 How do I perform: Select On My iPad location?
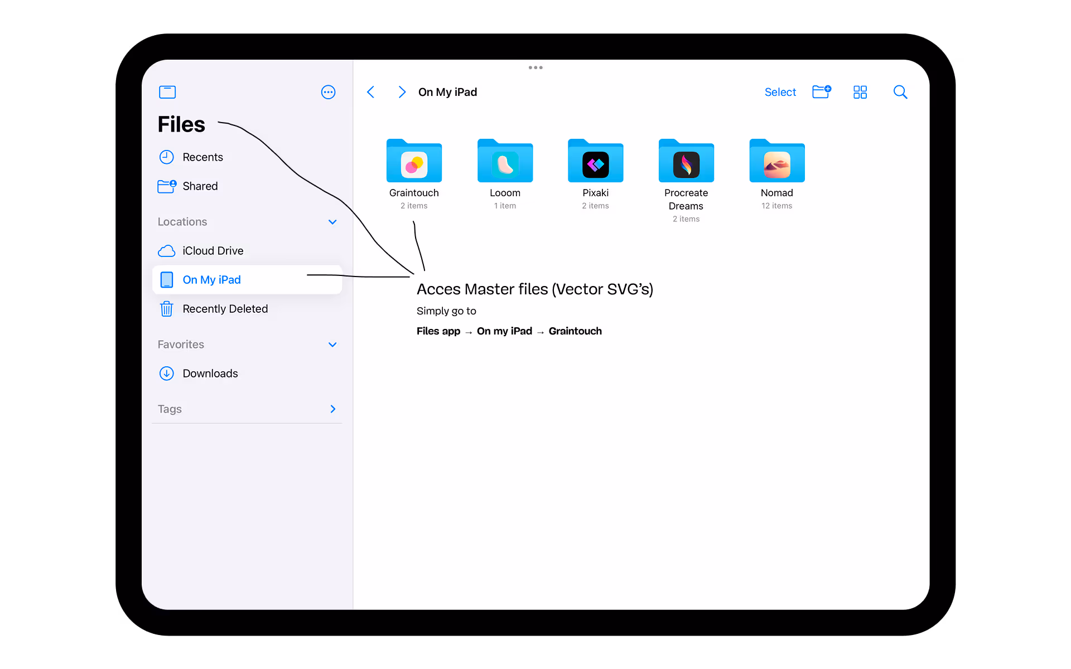(247, 280)
